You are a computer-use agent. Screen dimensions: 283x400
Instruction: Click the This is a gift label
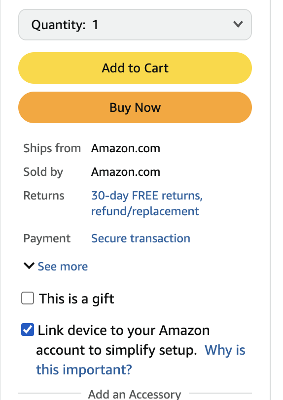coord(76,299)
